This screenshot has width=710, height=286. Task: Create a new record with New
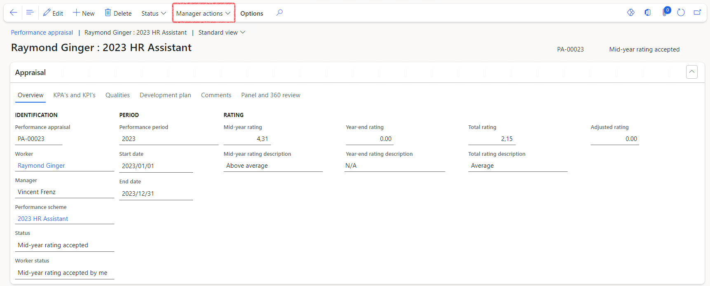click(x=84, y=13)
